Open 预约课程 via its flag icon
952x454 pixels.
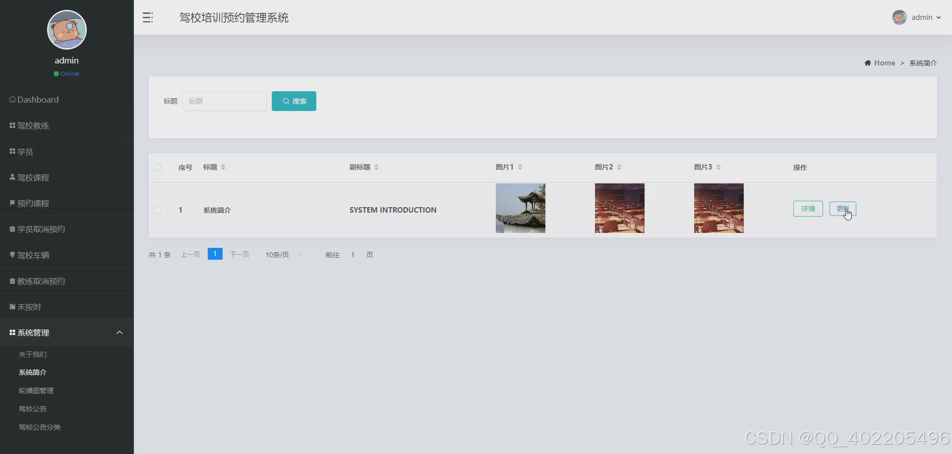[x=12, y=203]
